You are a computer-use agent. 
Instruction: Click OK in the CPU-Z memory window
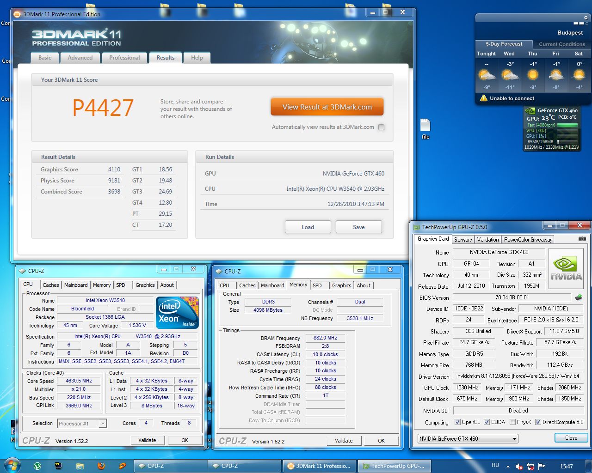pos(381,441)
